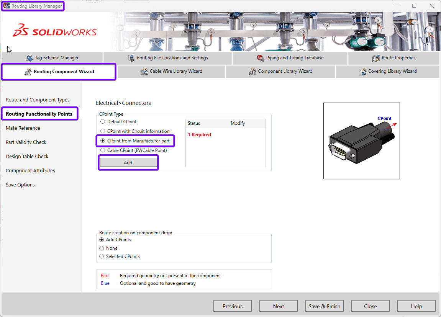Screen dimensions: 441x317
Task: Open the Piping and Tubing Database tab
Action: (290, 58)
